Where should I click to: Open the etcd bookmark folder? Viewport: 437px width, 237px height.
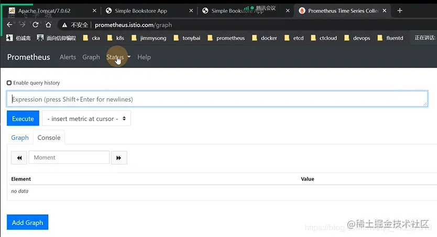click(x=294, y=38)
